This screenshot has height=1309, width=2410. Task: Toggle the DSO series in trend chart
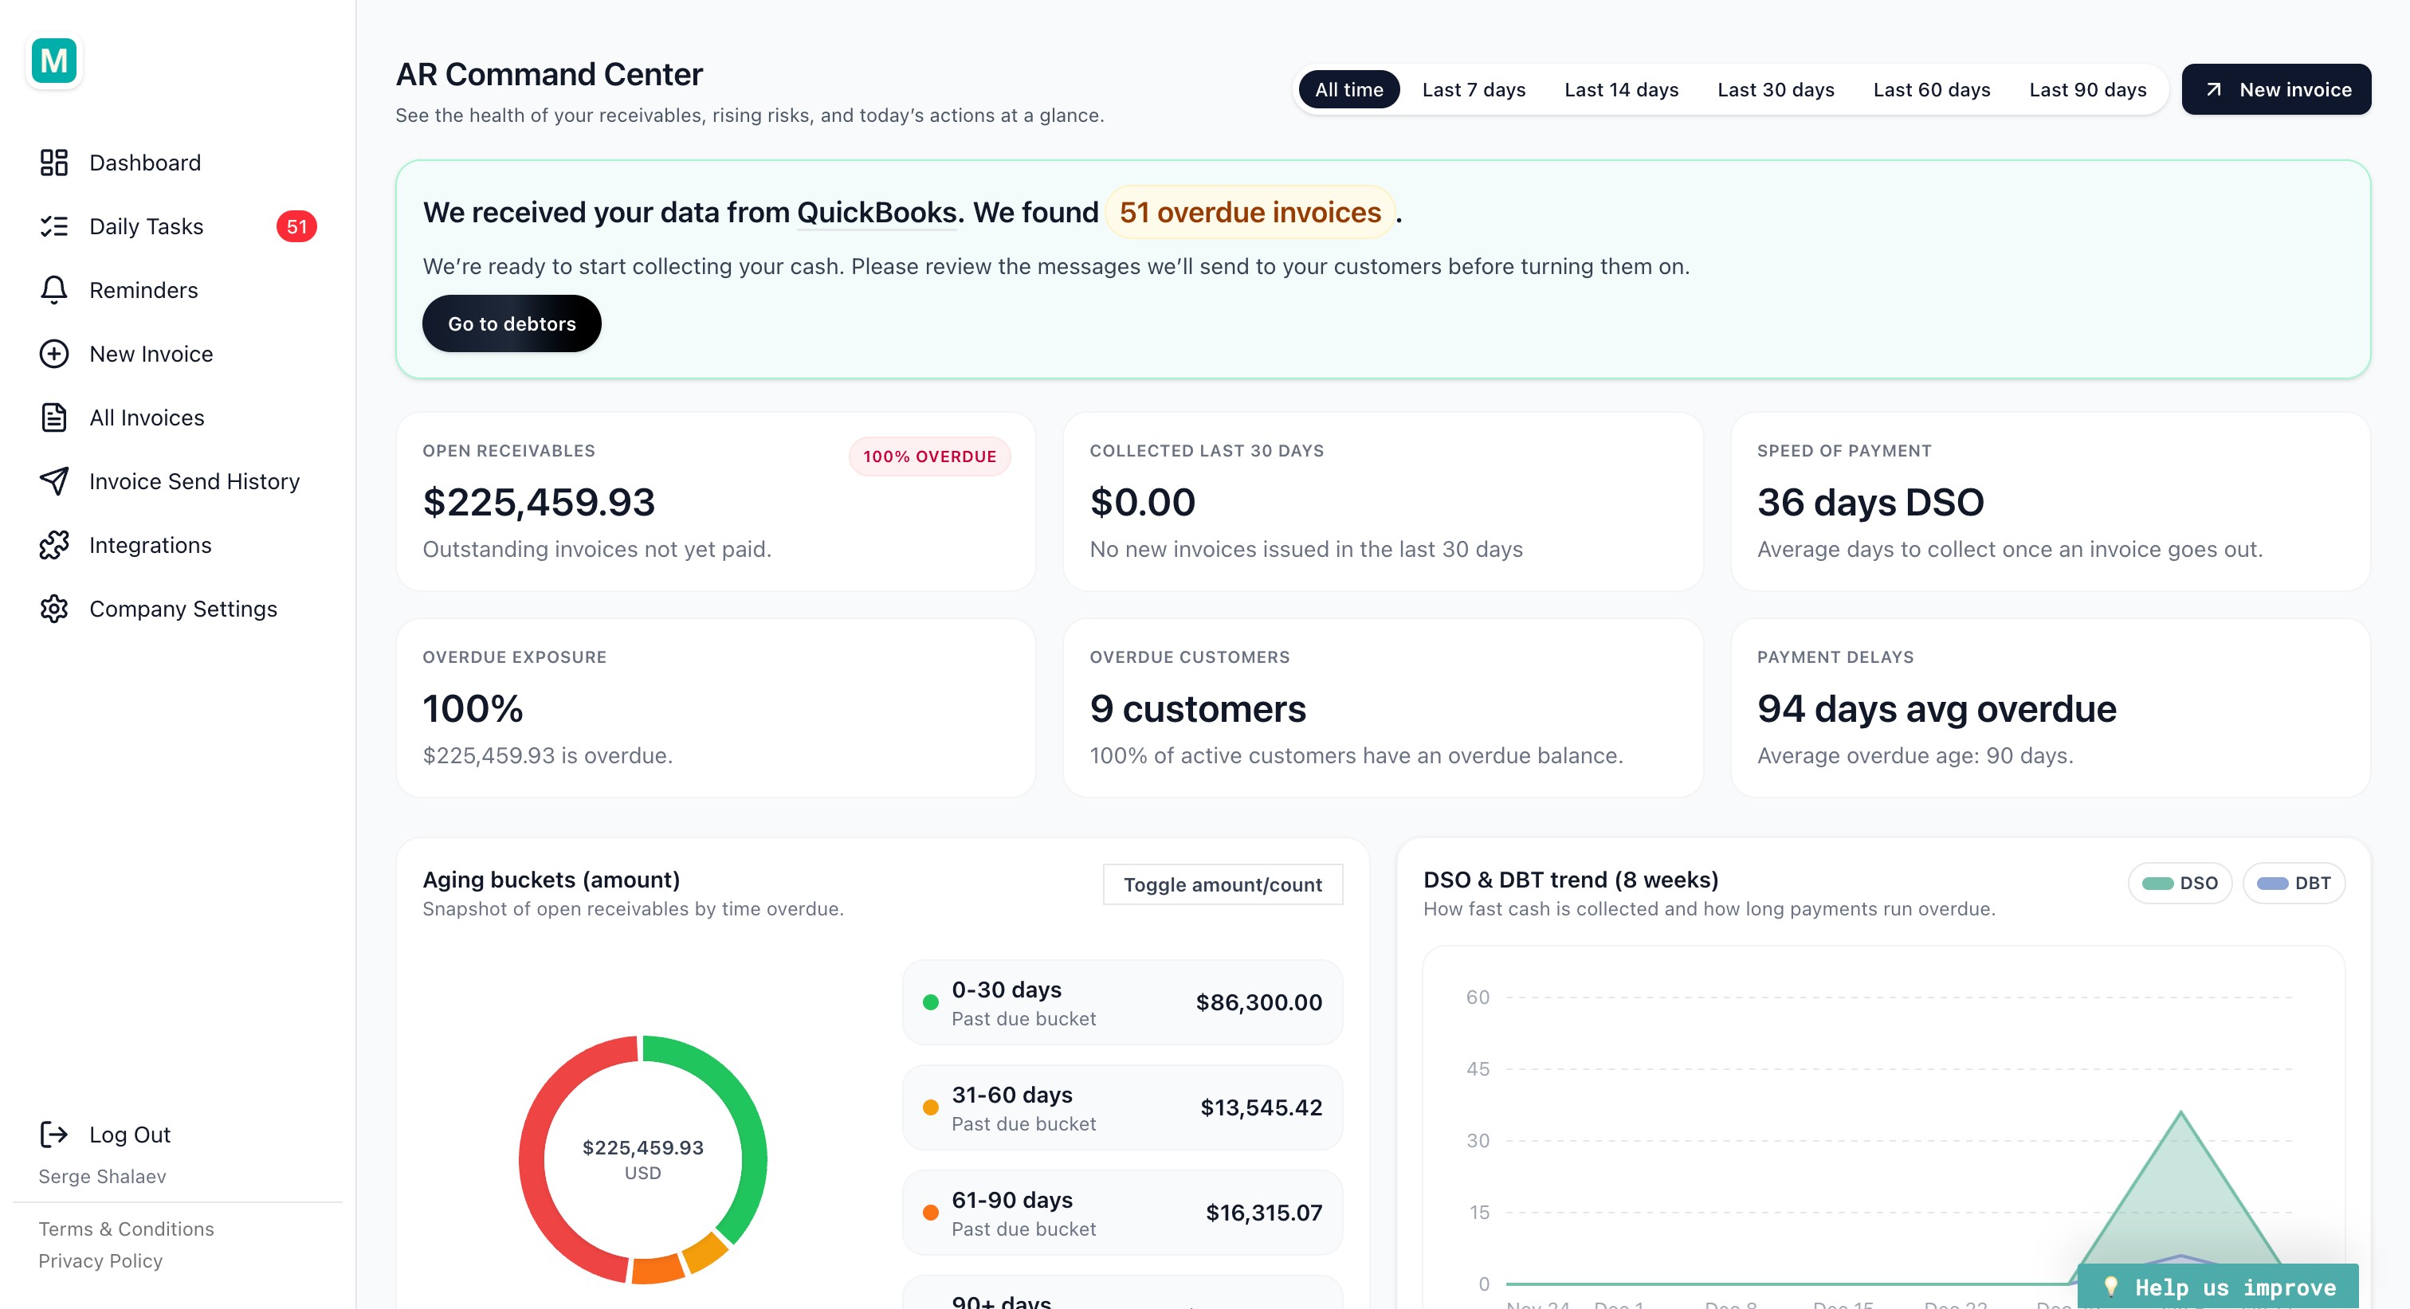2180,884
